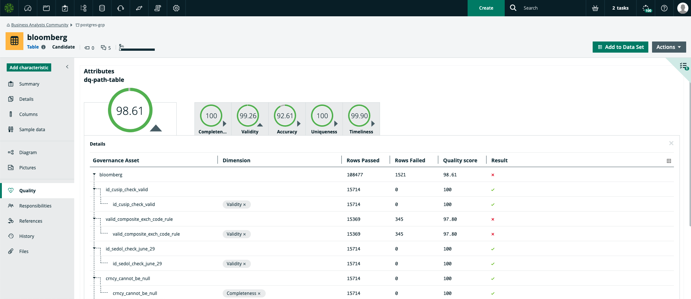Open the Sample data sidebar tab

click(37, 130)
